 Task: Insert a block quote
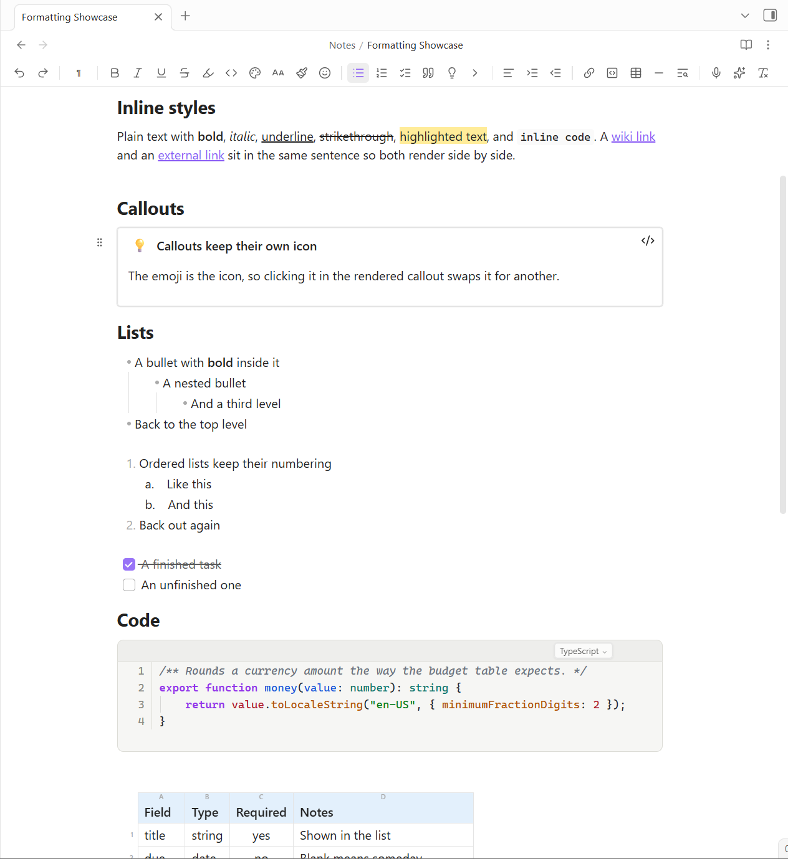(428, 73)
